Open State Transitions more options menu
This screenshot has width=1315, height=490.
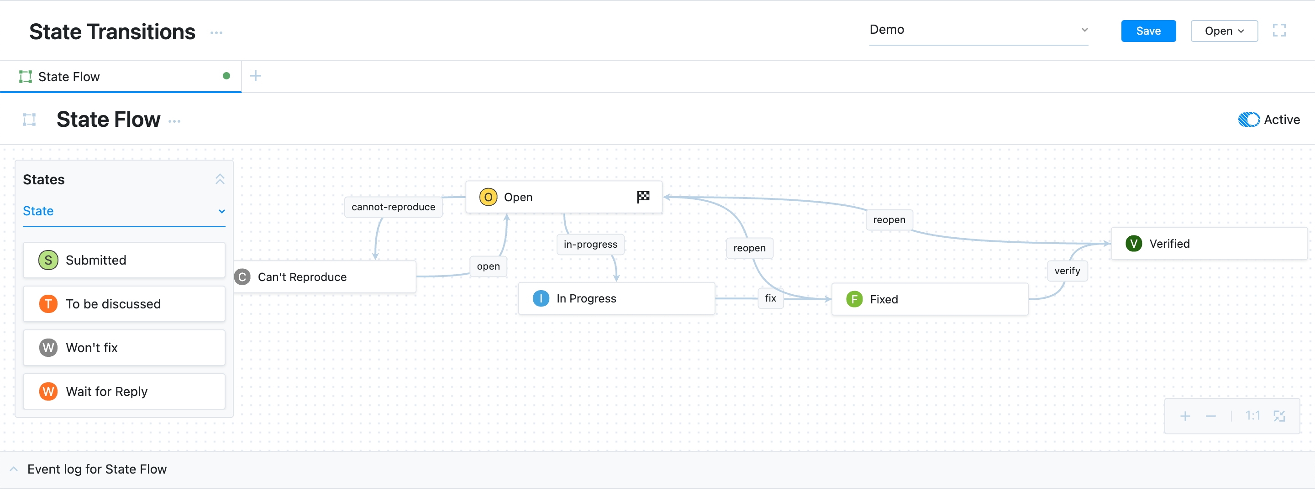(x=216, y=33)
